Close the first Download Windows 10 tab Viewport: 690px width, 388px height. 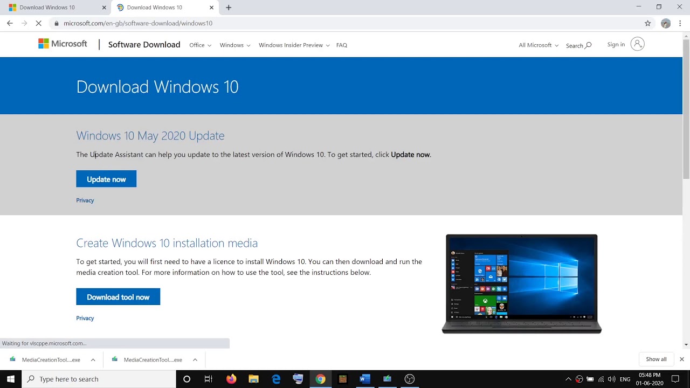[104, 8]
